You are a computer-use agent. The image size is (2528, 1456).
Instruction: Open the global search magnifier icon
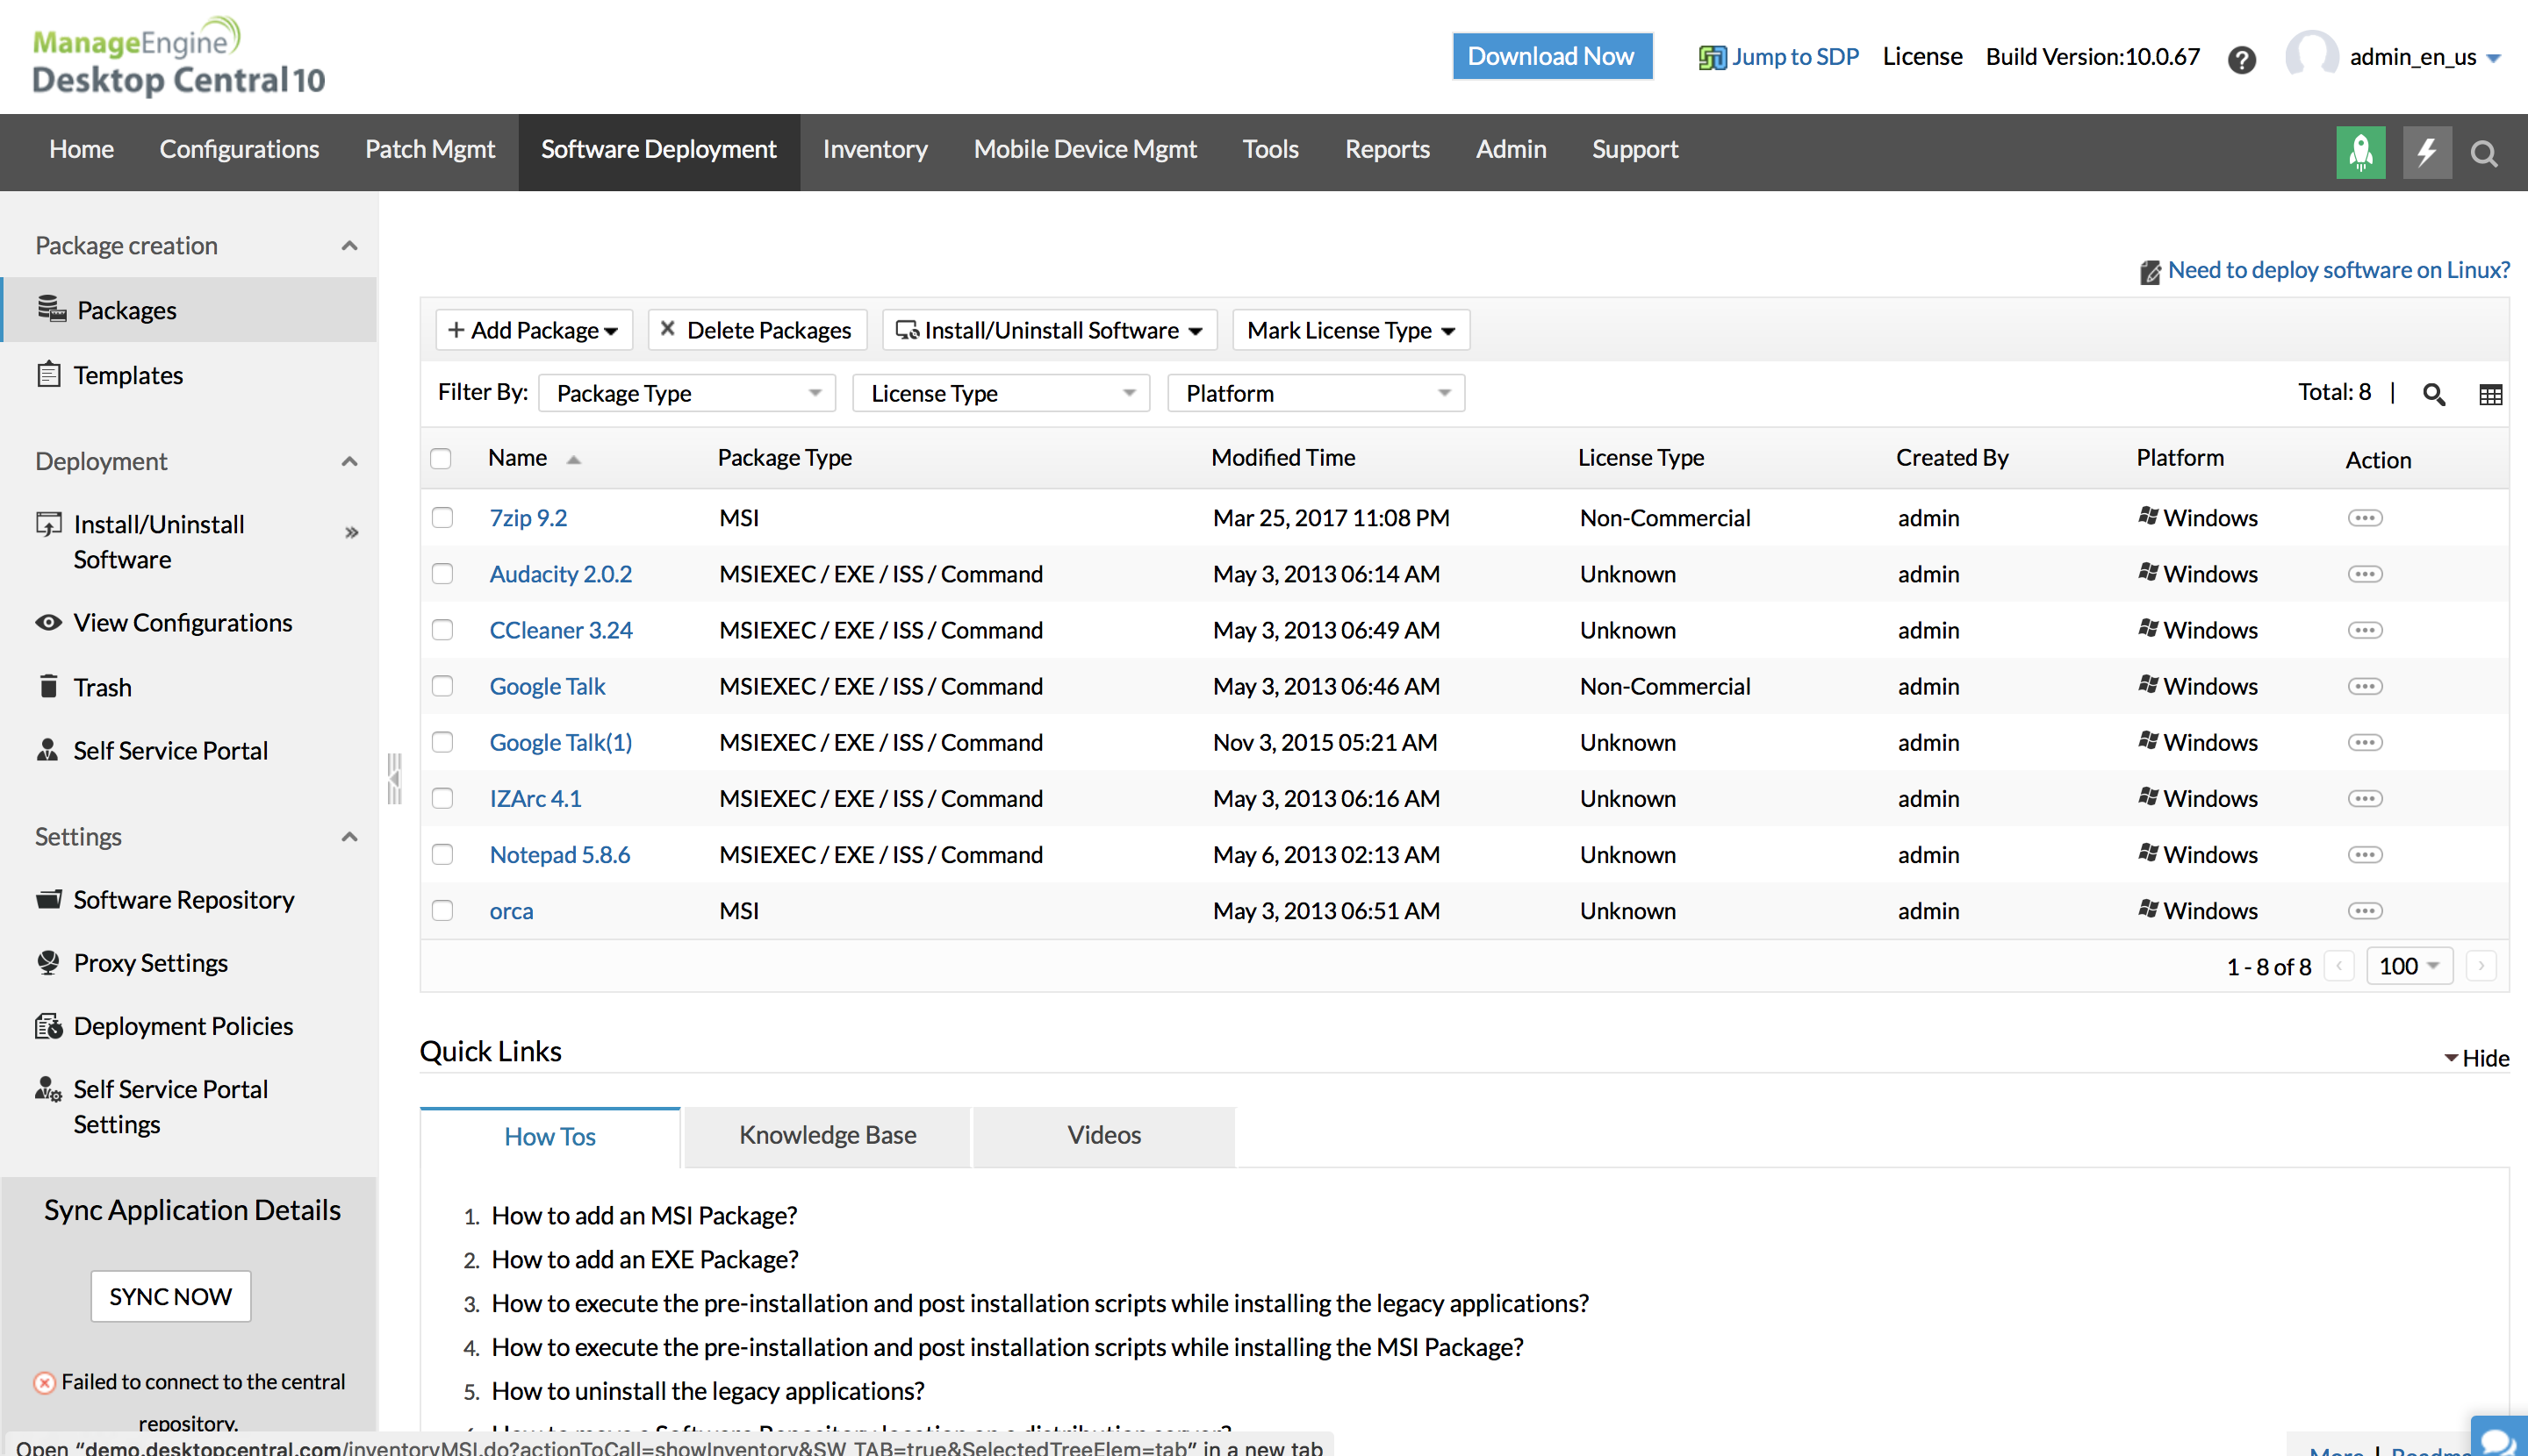2483,153
